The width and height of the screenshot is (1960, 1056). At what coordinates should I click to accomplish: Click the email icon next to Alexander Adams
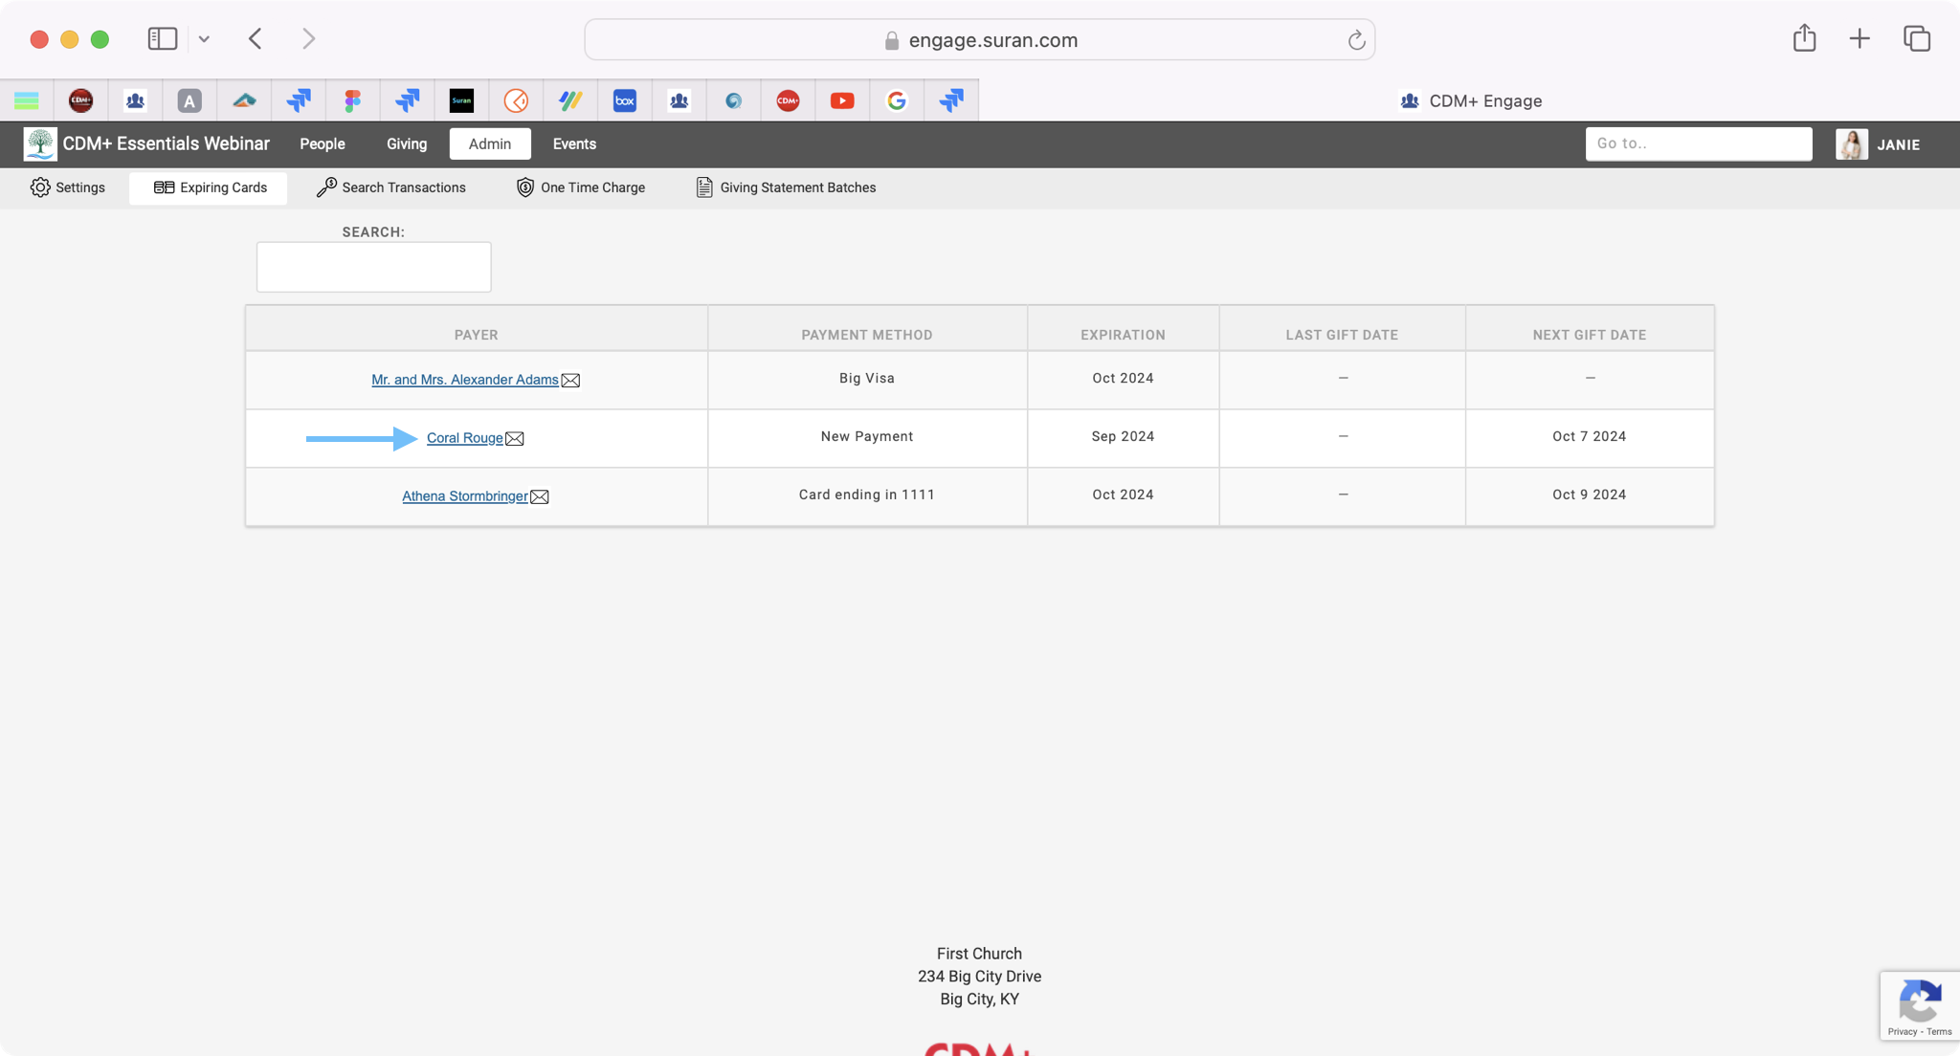(570, 381)
